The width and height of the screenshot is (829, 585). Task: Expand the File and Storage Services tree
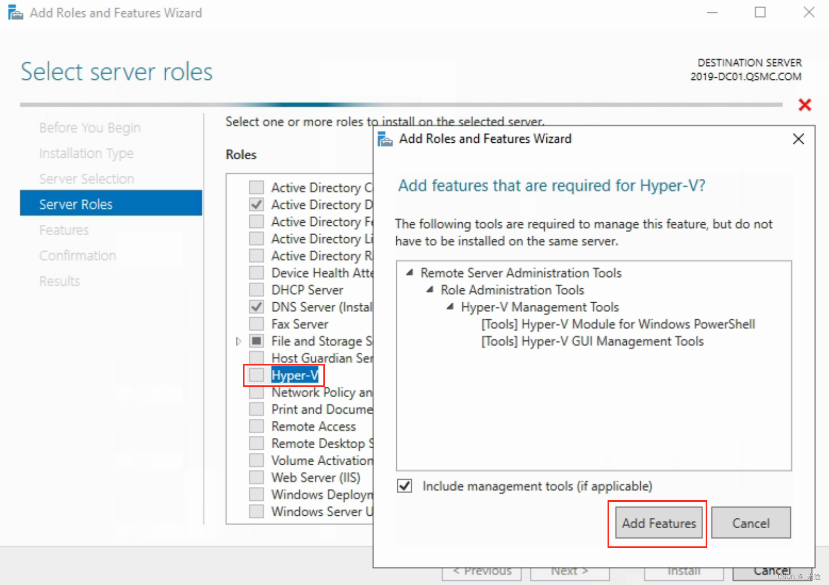pos(238,341)
